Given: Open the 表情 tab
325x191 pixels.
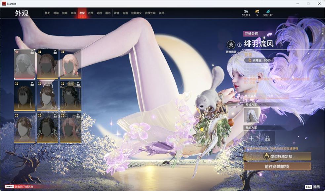Looking at the screenshot, I should pos(116,13).
